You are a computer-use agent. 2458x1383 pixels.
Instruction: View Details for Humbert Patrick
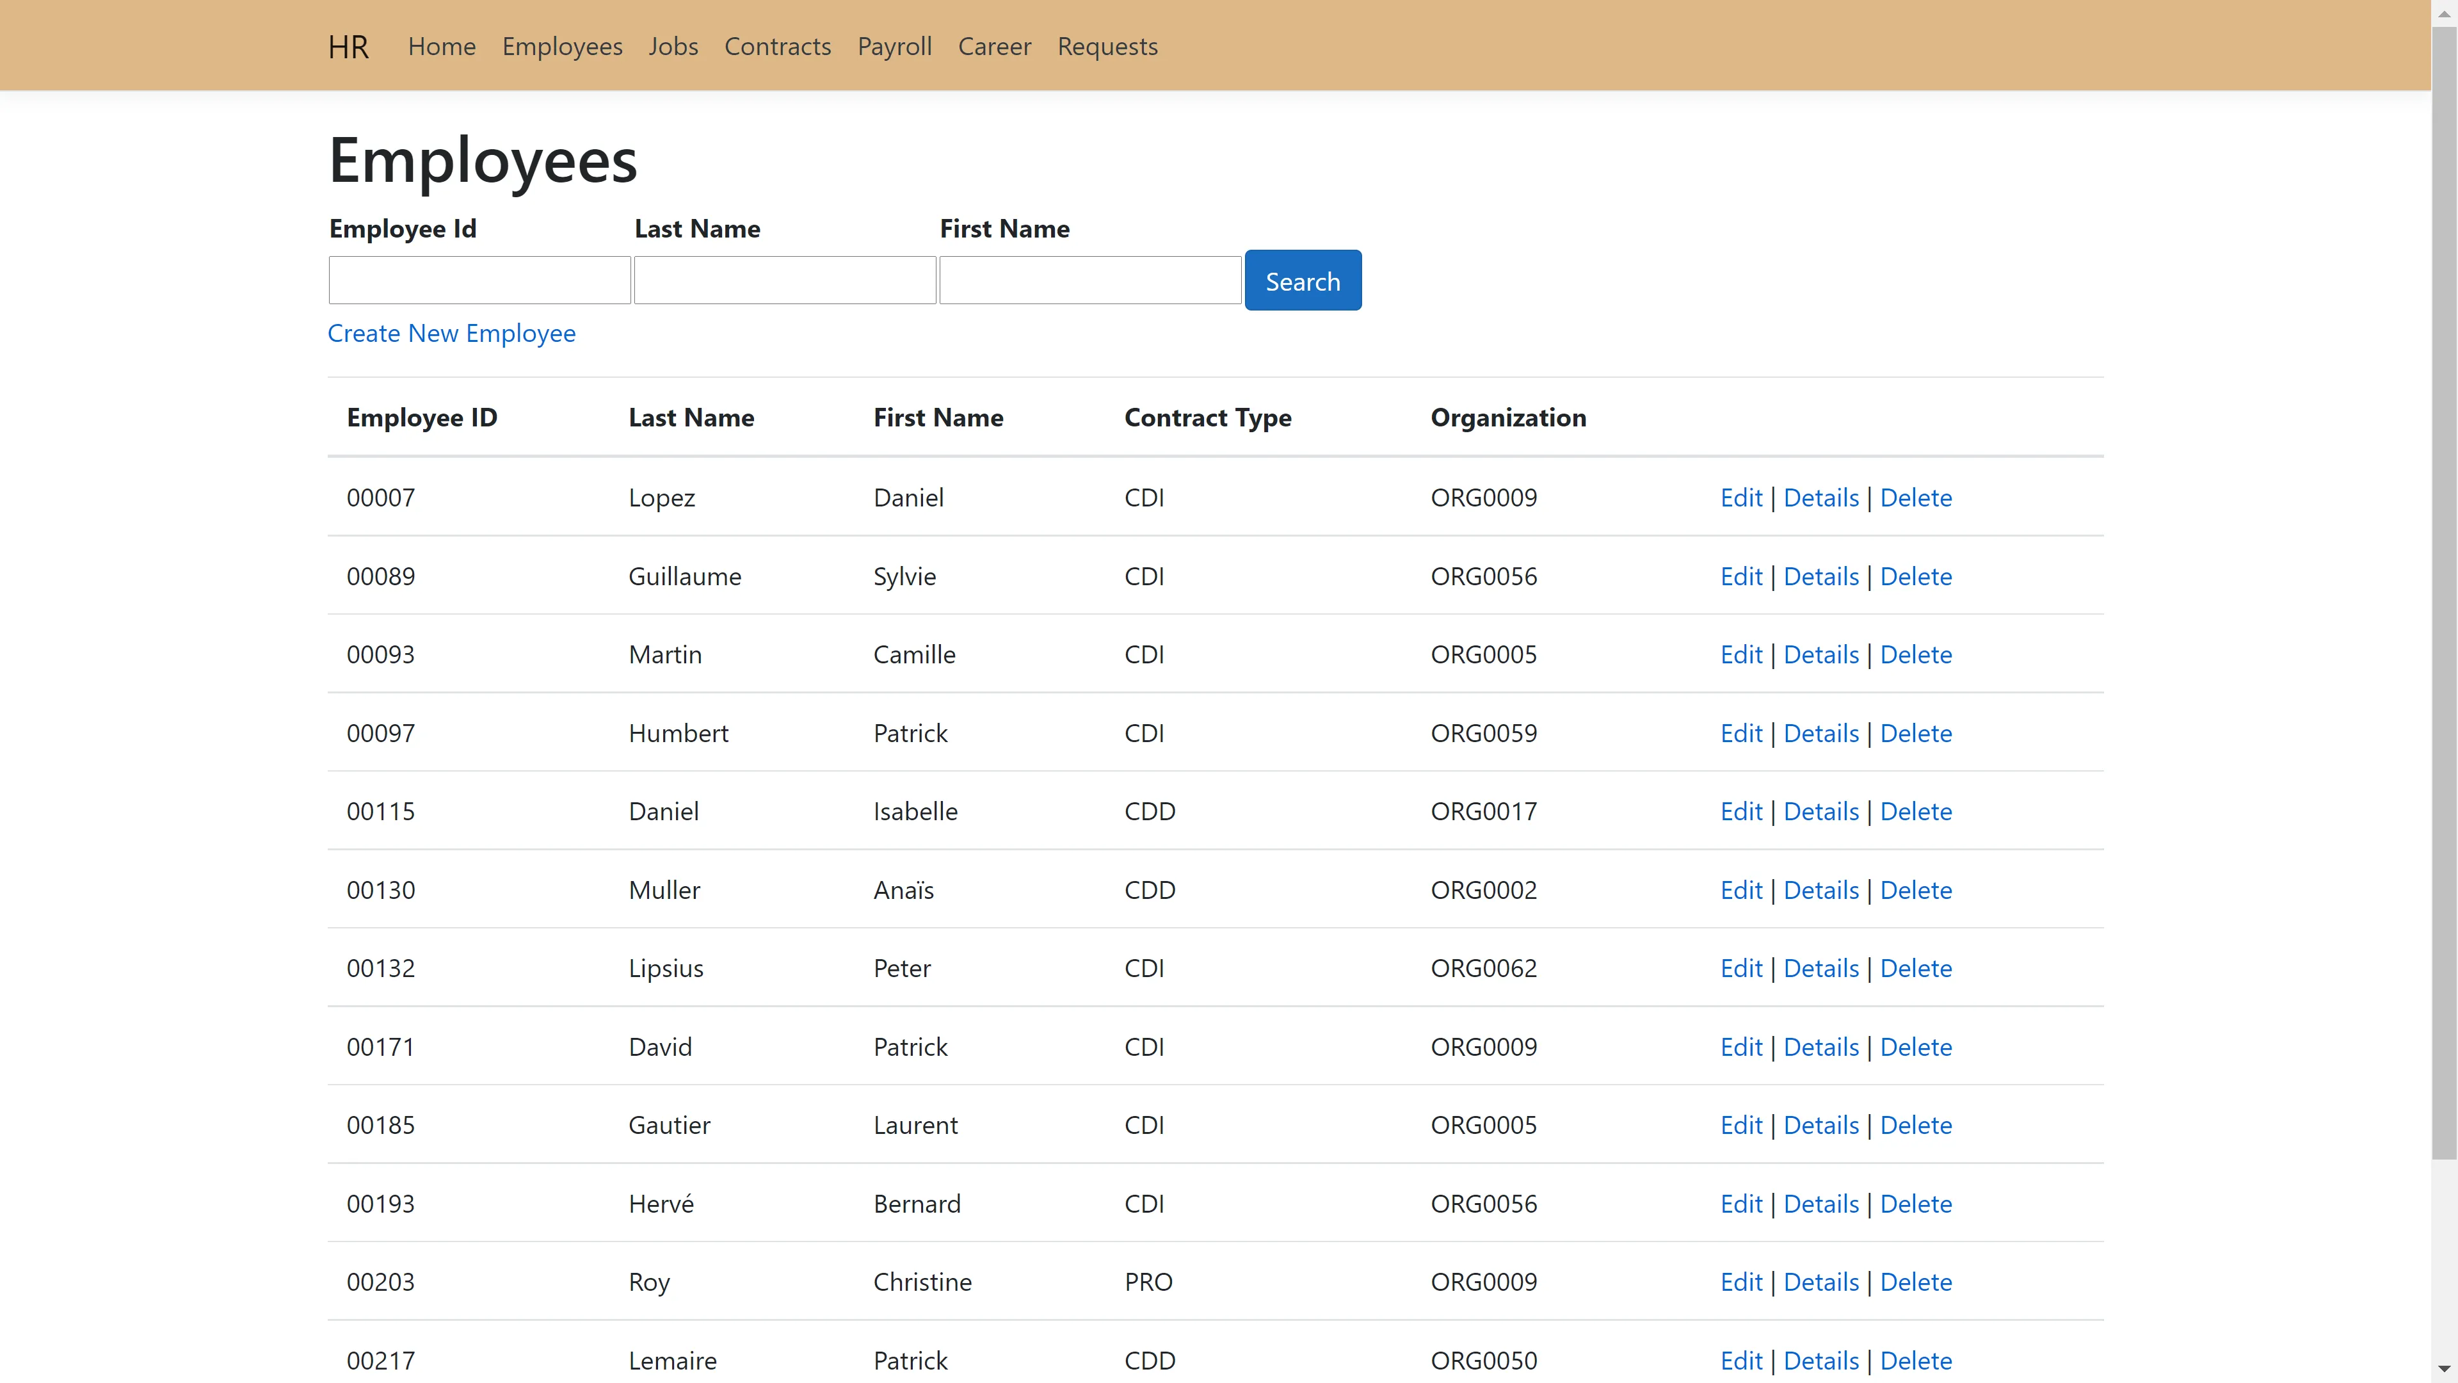pos(1820,733)
